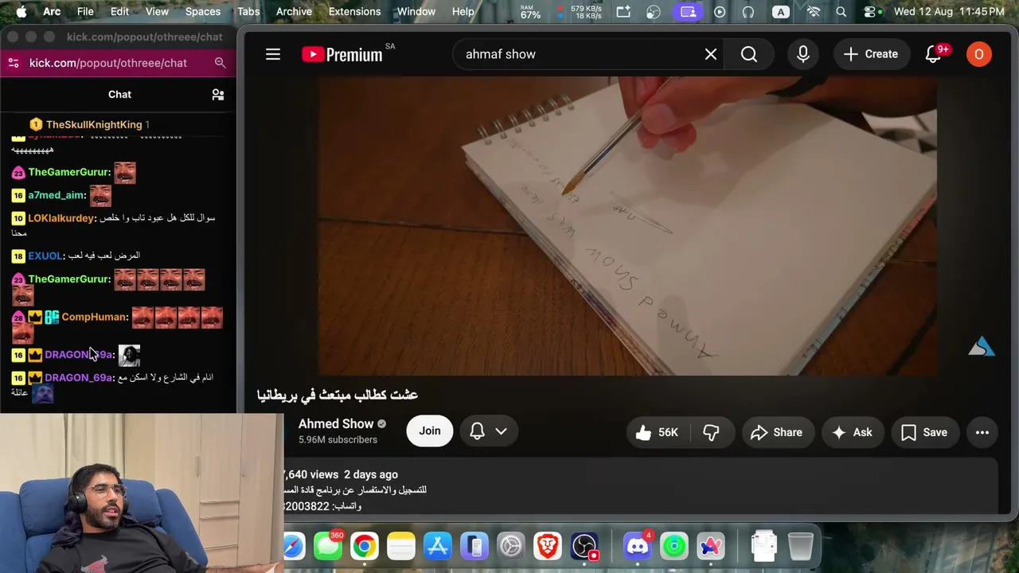Click a7med_aim username in chat
Screen dimensions: 1019x573
click(x=57, y=195)
